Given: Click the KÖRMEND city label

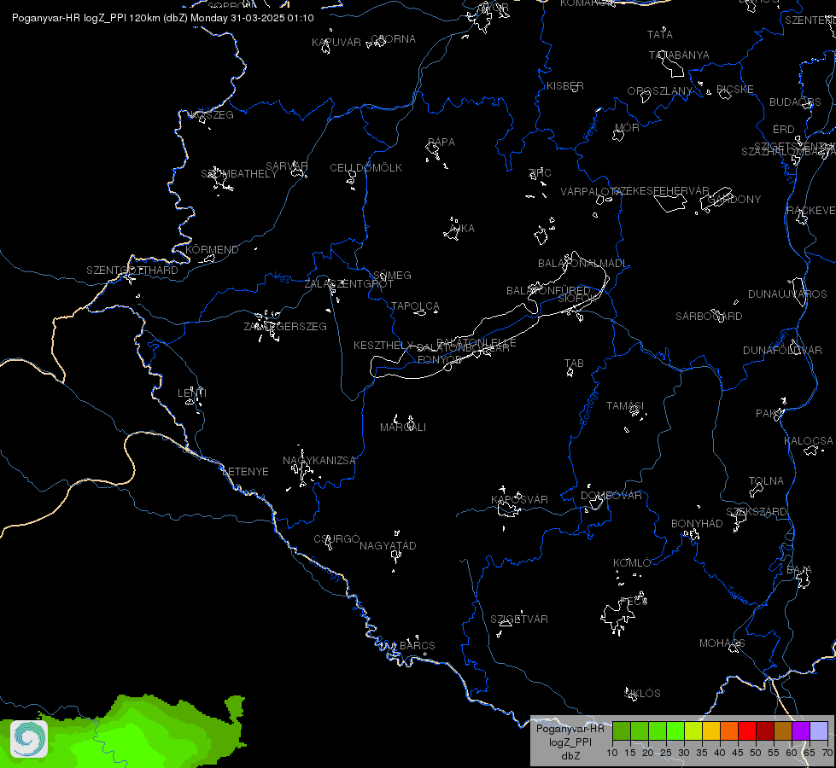Looking at the screenshot, I should point(212,249).
